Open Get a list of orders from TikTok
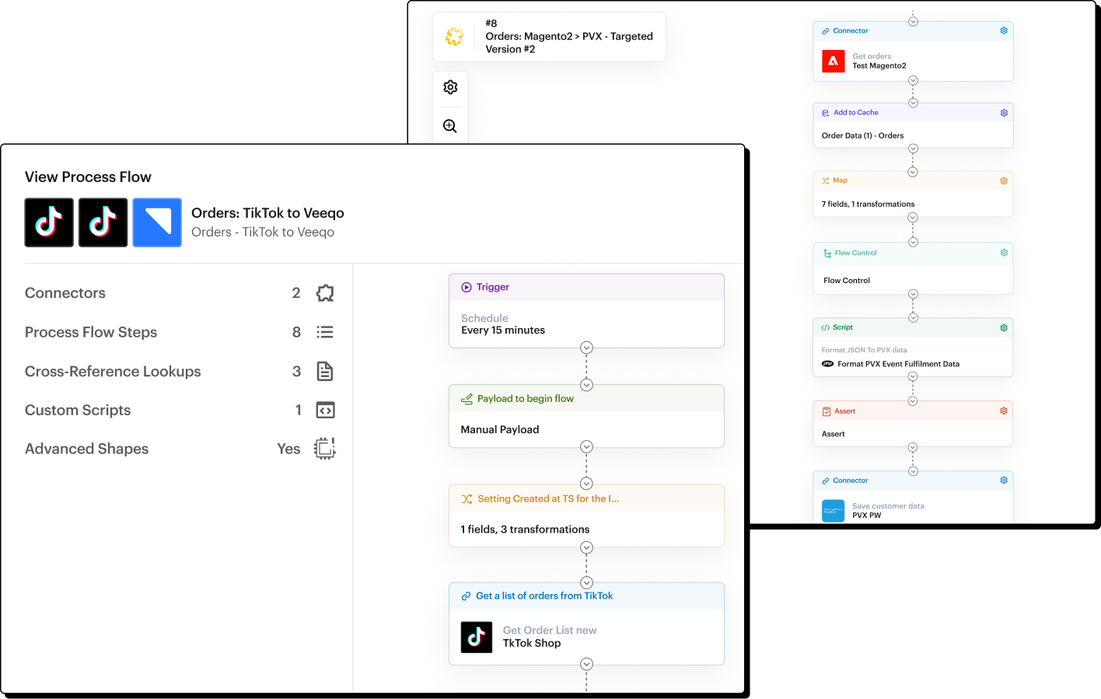This screenshot has width=1101, height=699. [x=586, y=624]
